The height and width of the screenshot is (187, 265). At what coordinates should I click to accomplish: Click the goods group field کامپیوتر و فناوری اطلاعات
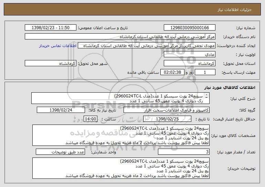coord(167,110)
